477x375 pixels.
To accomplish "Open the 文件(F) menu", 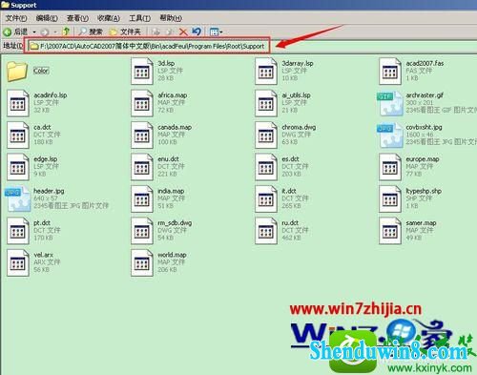I will coord(16,18).
